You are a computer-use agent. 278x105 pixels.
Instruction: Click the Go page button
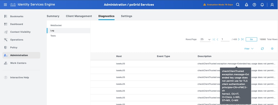[x=251, y=39]
